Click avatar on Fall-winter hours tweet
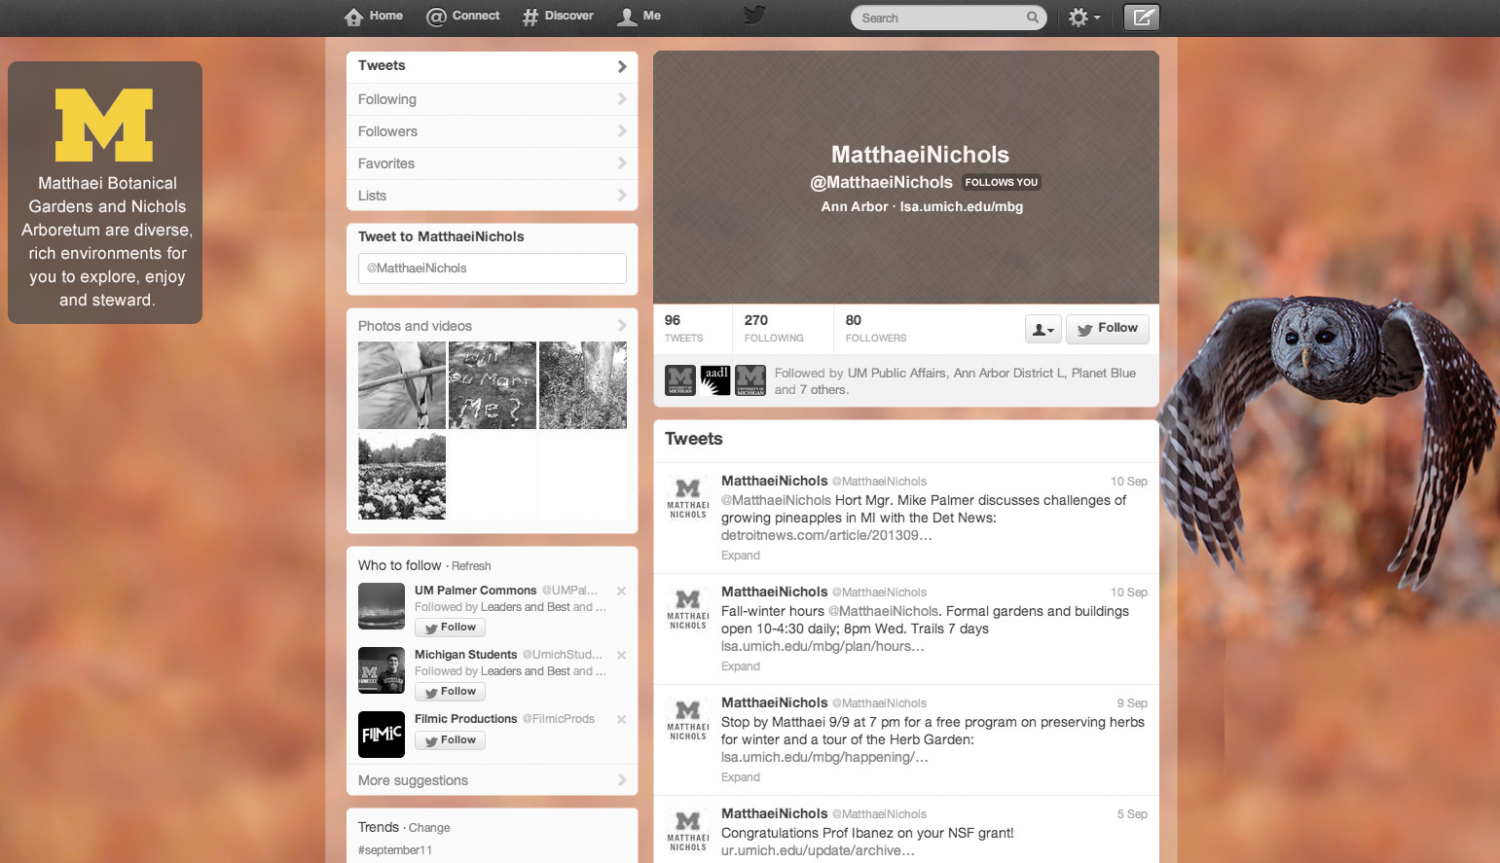The width and height of the screenshot is (1500, 863). coord(688,607)
